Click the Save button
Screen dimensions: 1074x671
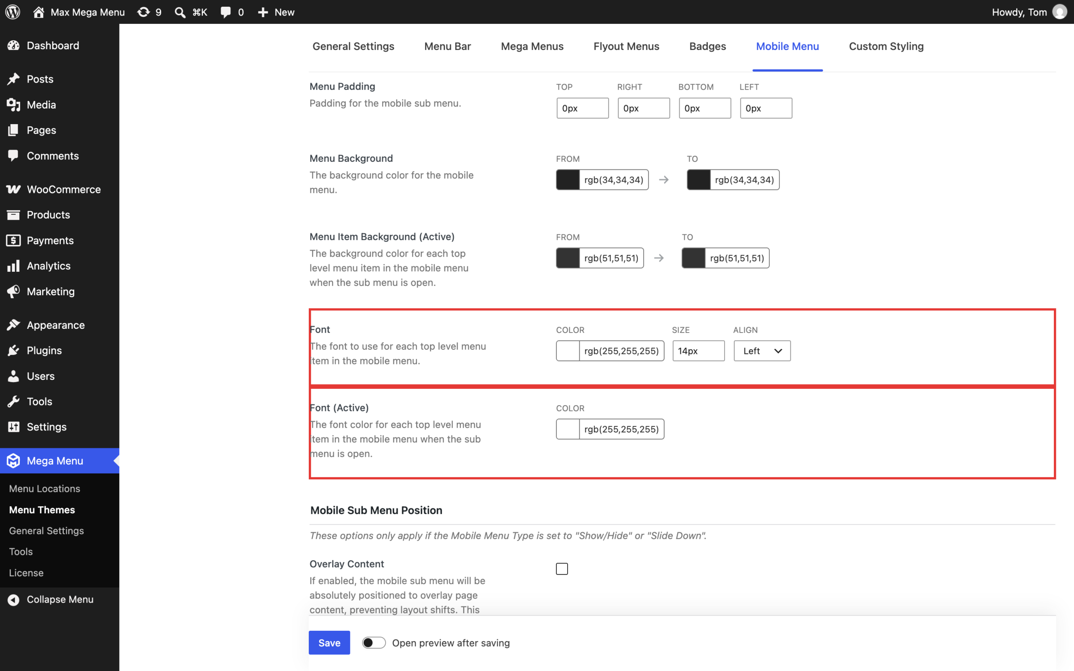[x=329, y=642]
